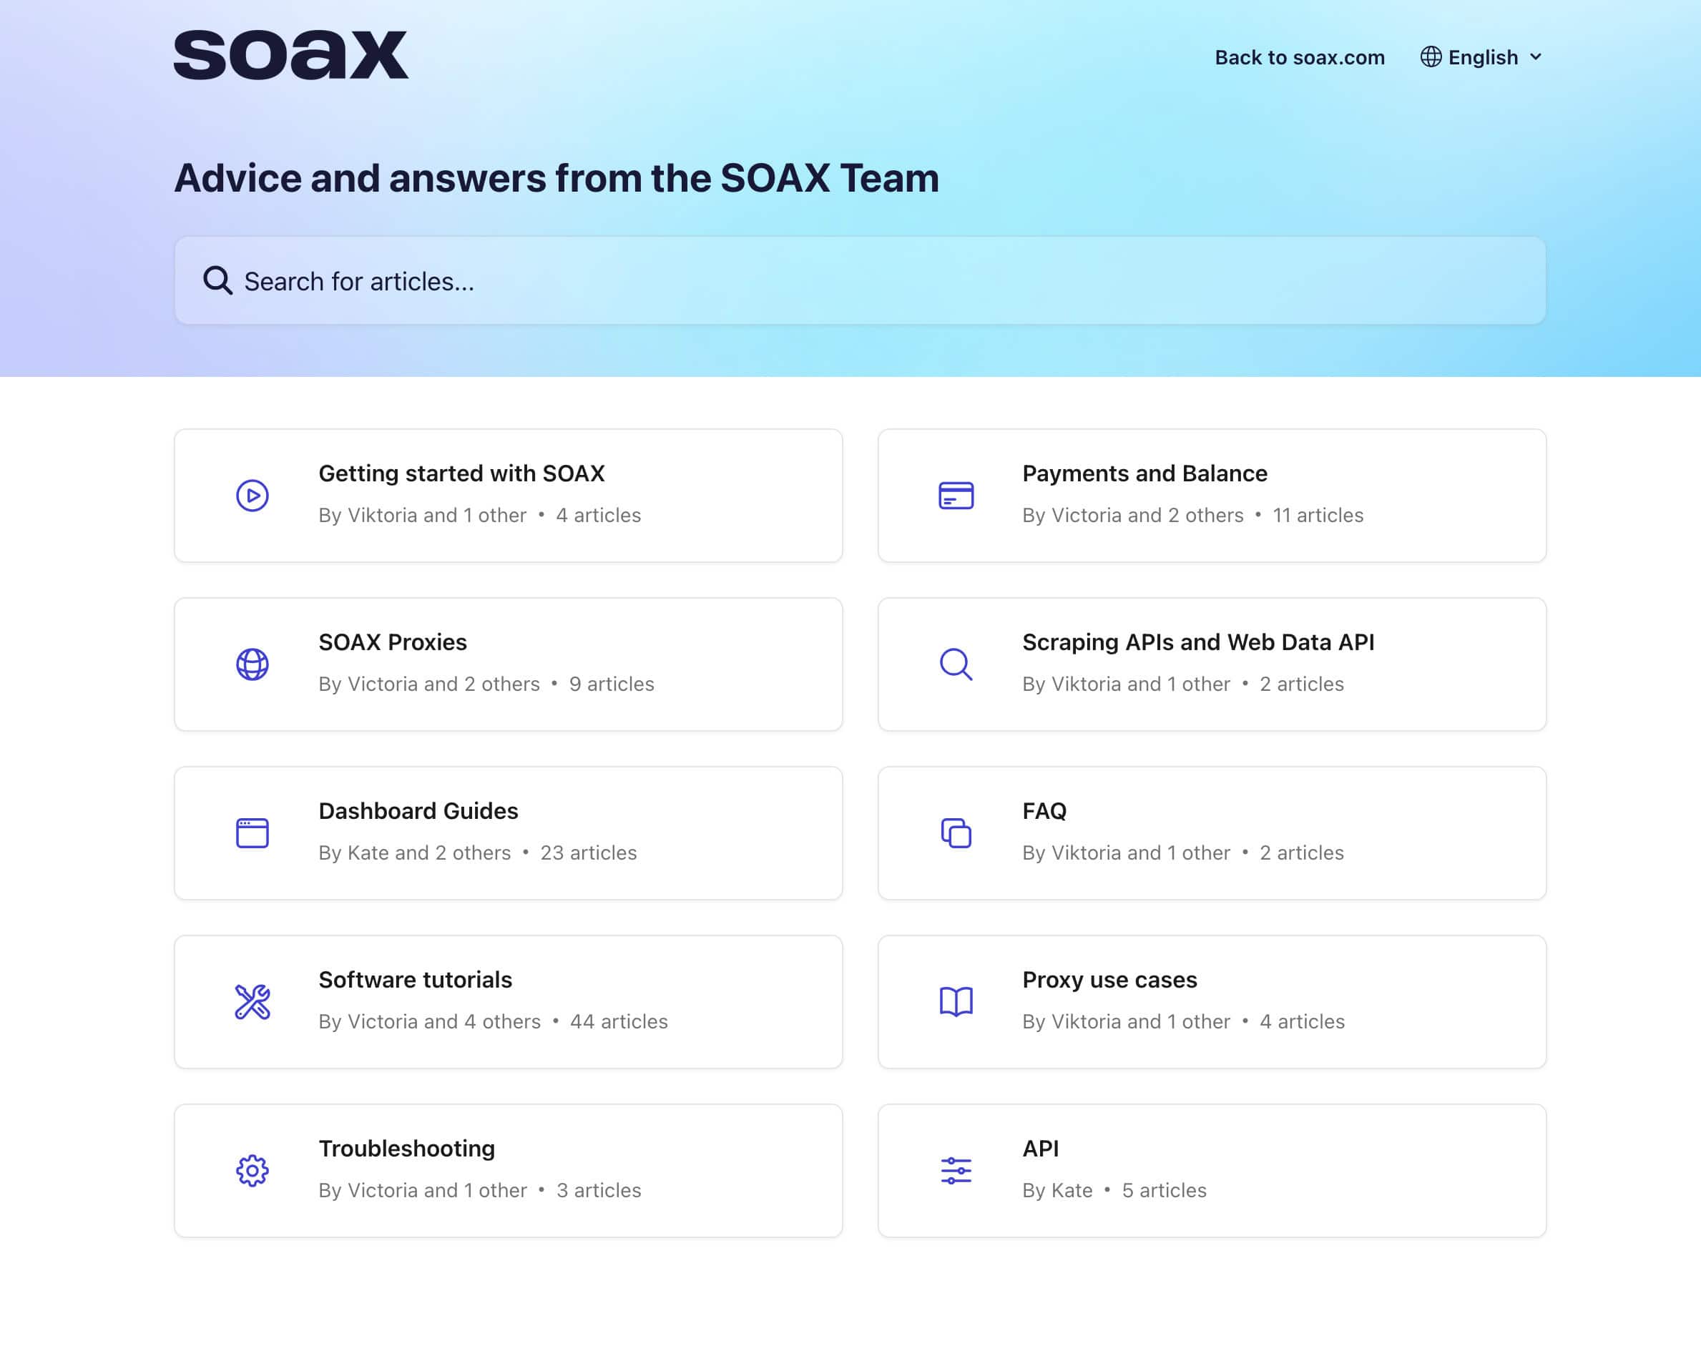Screen dimensions: 1701x1346
Task: Click '2 articles' under Scraping APIs
Action: coord(1301,683)
